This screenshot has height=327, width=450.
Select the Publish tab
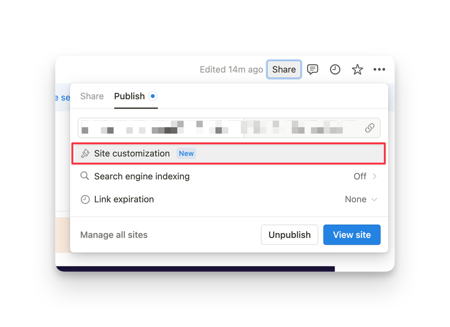(x=130, y=96)
